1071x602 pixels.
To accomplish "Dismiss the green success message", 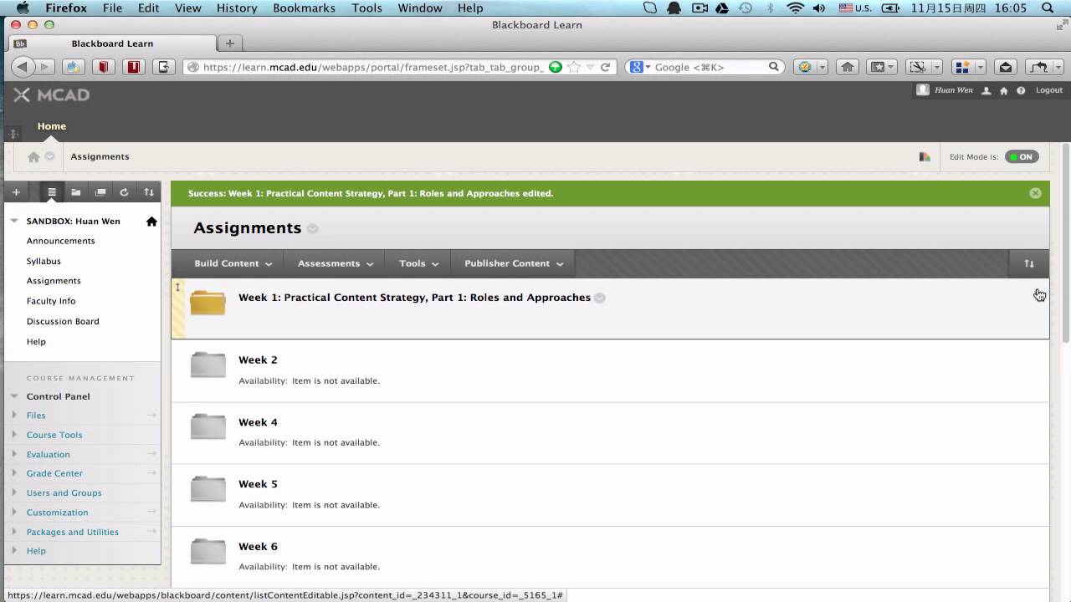I will tap(1035, 193).
